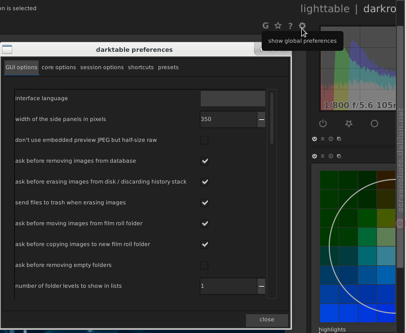Reset module above the color grid
This screenshot has height=333, width=406.
[331, 156]
